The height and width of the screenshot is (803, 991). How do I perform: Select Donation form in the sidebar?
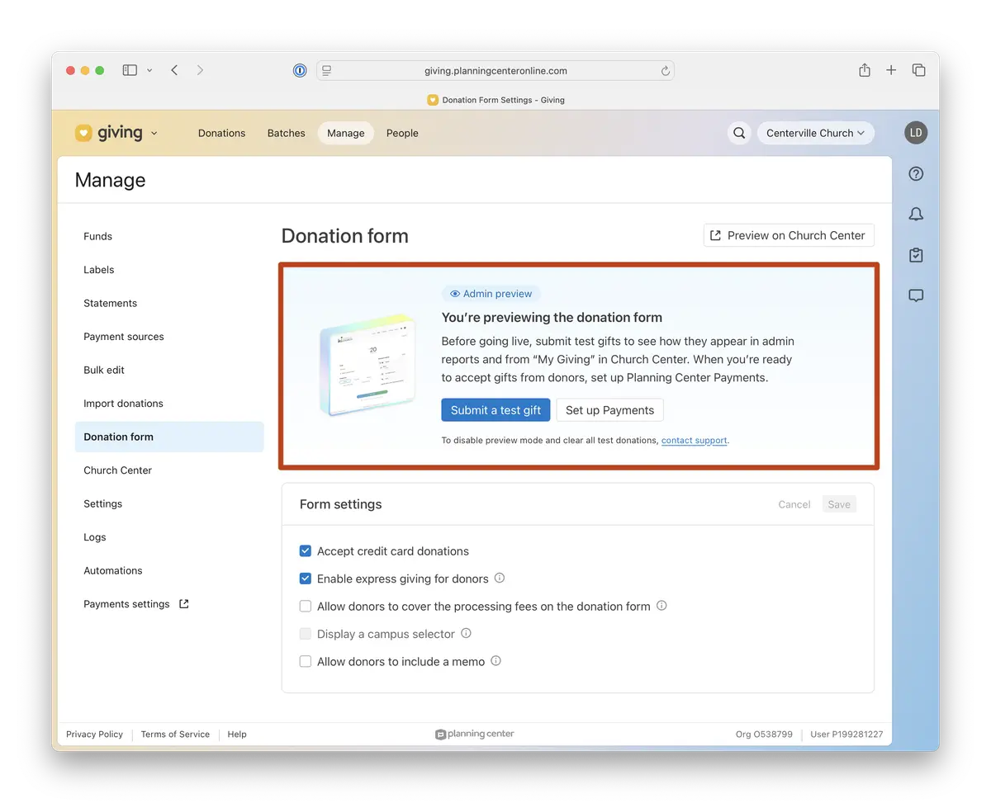coord(169,437)
